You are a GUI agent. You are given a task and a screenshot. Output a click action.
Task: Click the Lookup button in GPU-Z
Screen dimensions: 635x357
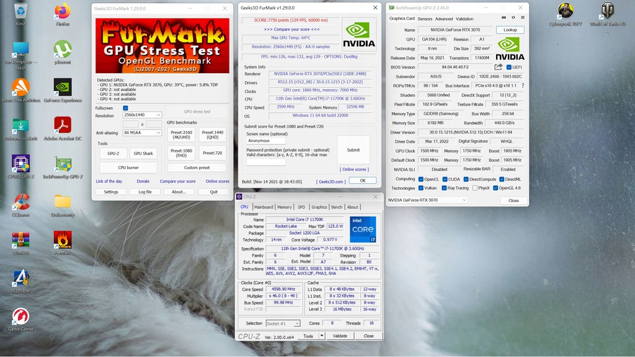pyautogui.click(x=510, y=30)
